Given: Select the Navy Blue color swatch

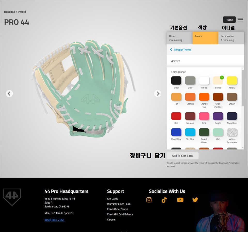Looking at the screenshot, I should coord(232,116).
